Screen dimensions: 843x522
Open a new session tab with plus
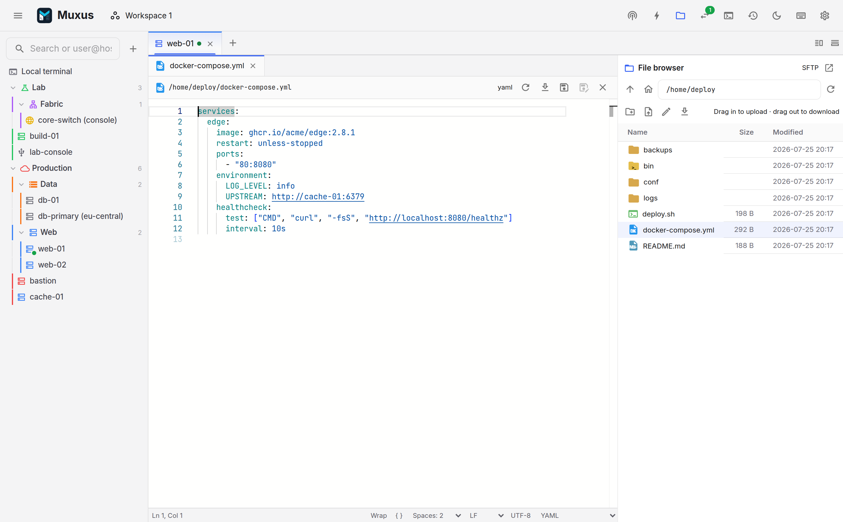pyautogui.click(x=233, y=43)
